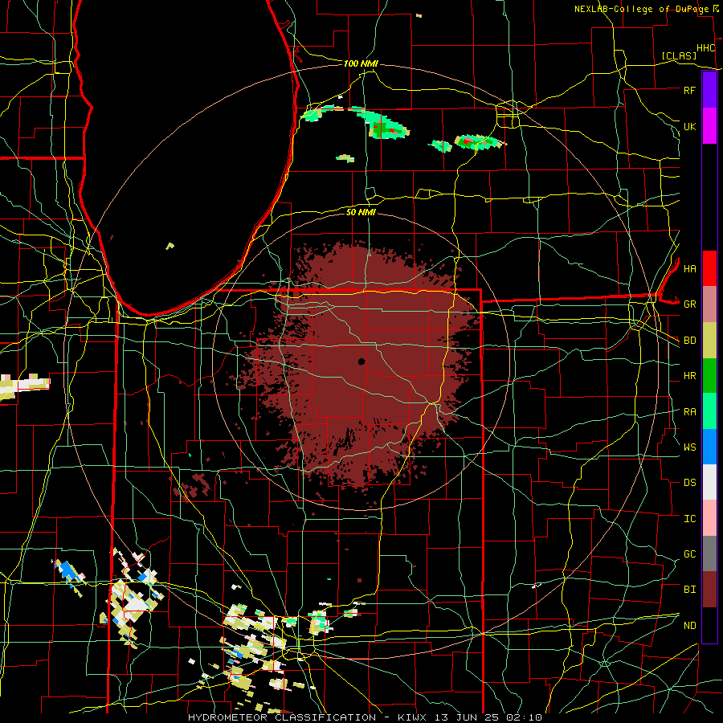723x723 pixels.
Task: Click the RA legend label
Action: tap(689, 411)
